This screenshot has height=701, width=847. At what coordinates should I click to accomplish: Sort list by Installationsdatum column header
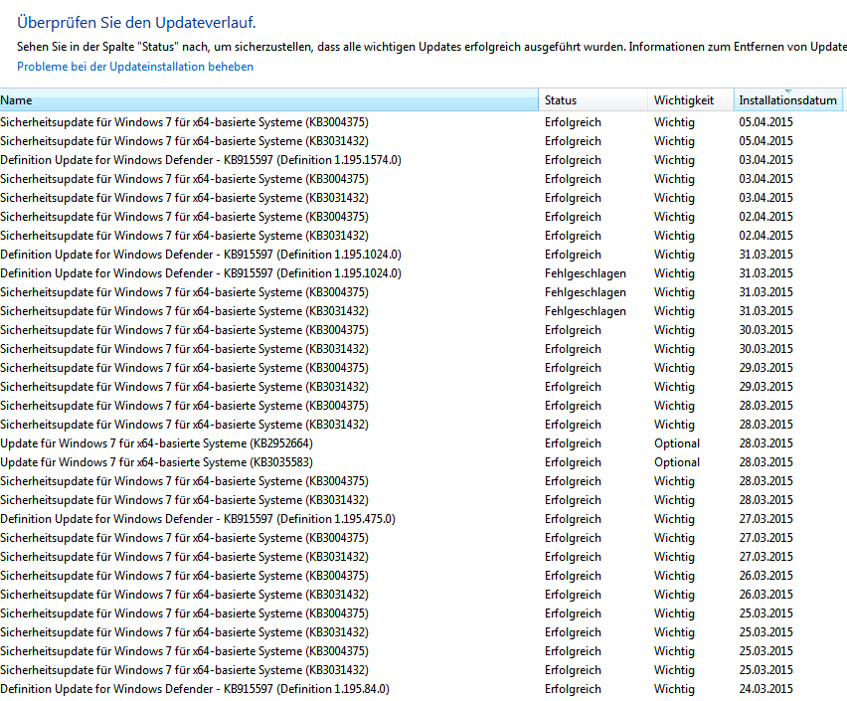pos(788,100)
